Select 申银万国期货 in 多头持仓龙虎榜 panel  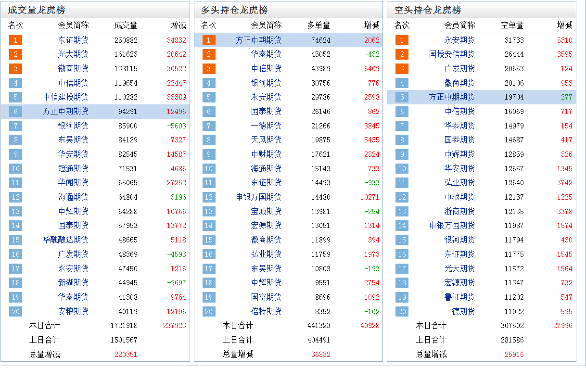click(259, 197)
